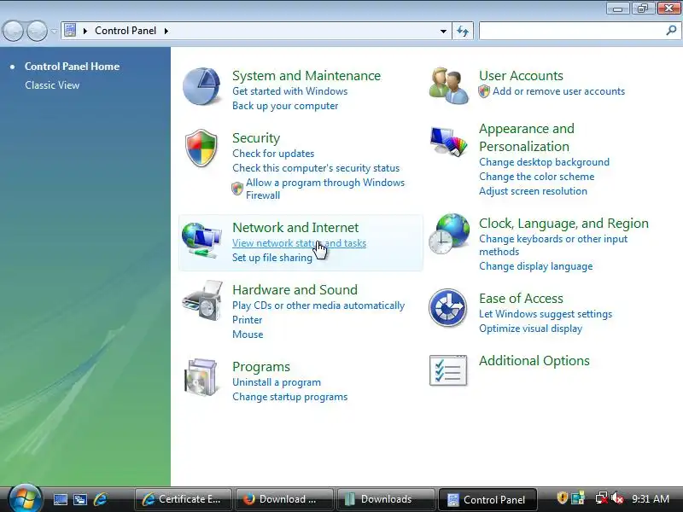Click the muted volume tray icon
The height and width of the screenshot is (512, 683).
pyautogui.click(x=616, y=498)
